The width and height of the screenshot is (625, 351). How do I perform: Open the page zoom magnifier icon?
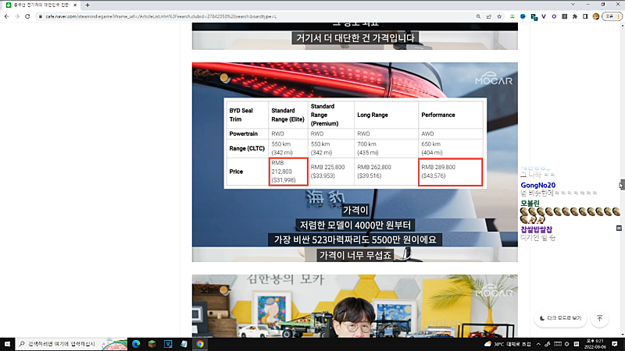pyautogui.click(x=478, y=16)
